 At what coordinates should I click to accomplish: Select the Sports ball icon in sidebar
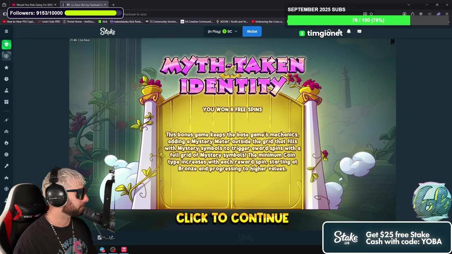point(6,56)
